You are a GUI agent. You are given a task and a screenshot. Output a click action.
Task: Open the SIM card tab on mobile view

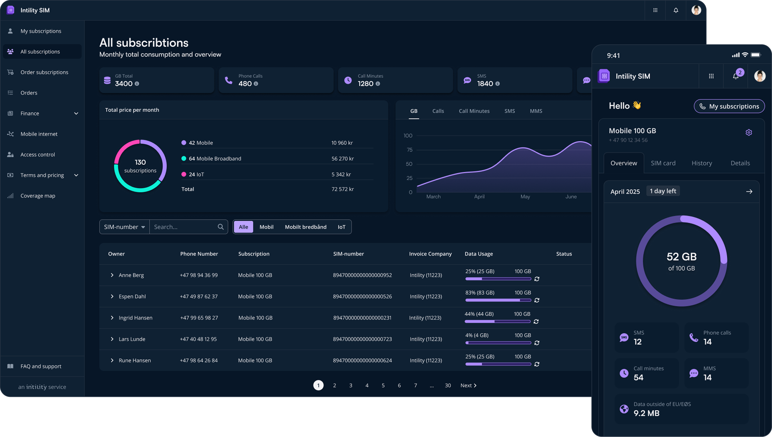click(663, 163)
